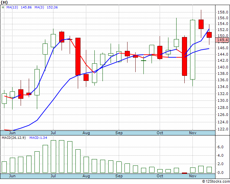Click the 4.0 MACD axis label
230x184 pixels.
click(221, 155)
